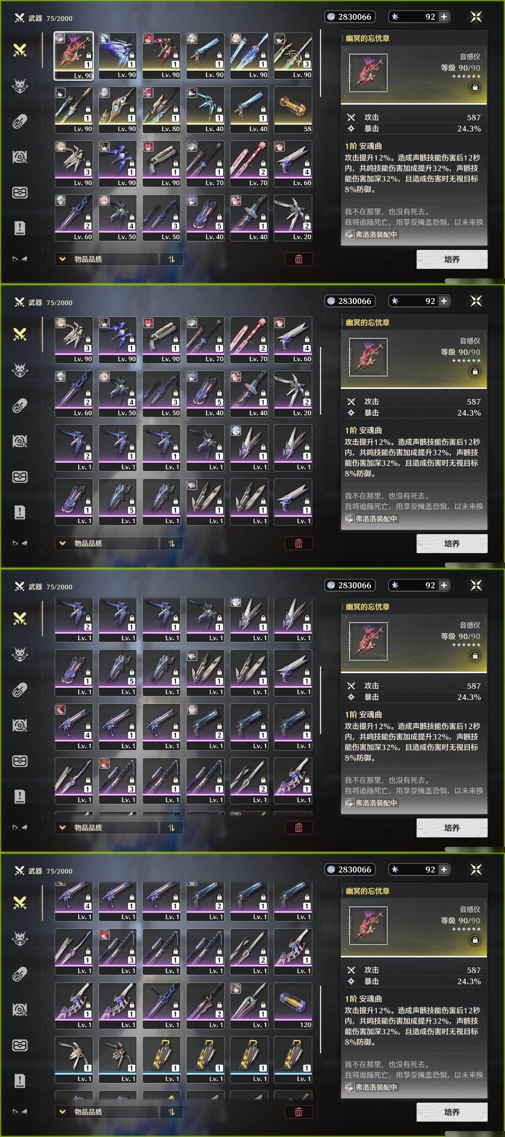The width and height of the screenshot is (505, 1137).
Task: Click the topmost 培养 button
Action: (x=452, y=259)
